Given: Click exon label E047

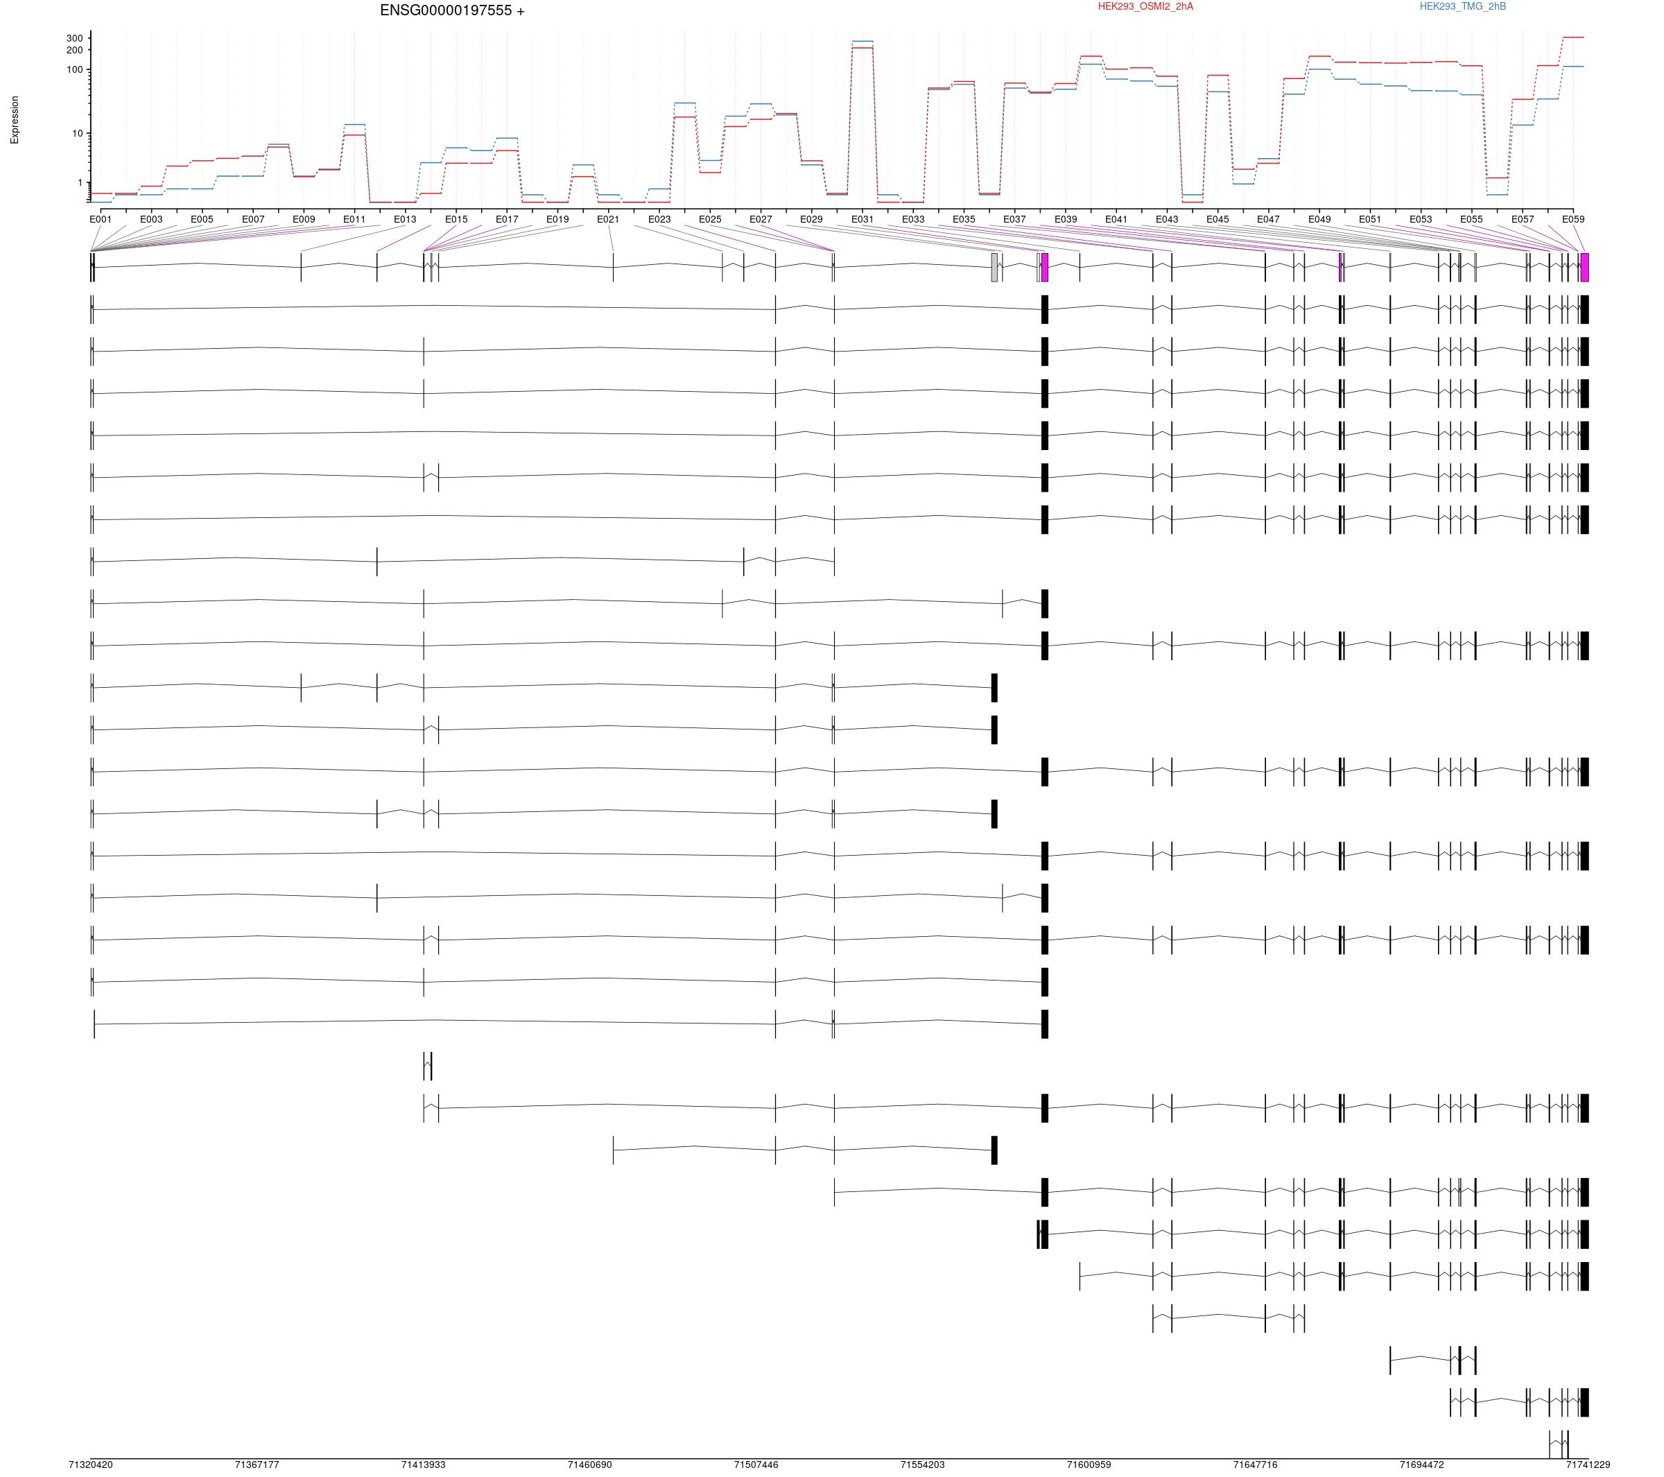Looking at the screenshot, I should pos(1268,219).
